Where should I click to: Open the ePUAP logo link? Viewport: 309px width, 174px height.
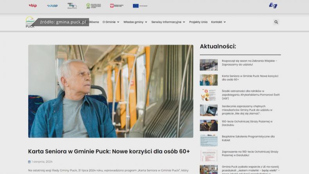52,6
